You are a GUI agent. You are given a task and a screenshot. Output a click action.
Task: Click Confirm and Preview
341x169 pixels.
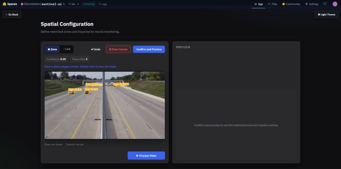[149, 49]
